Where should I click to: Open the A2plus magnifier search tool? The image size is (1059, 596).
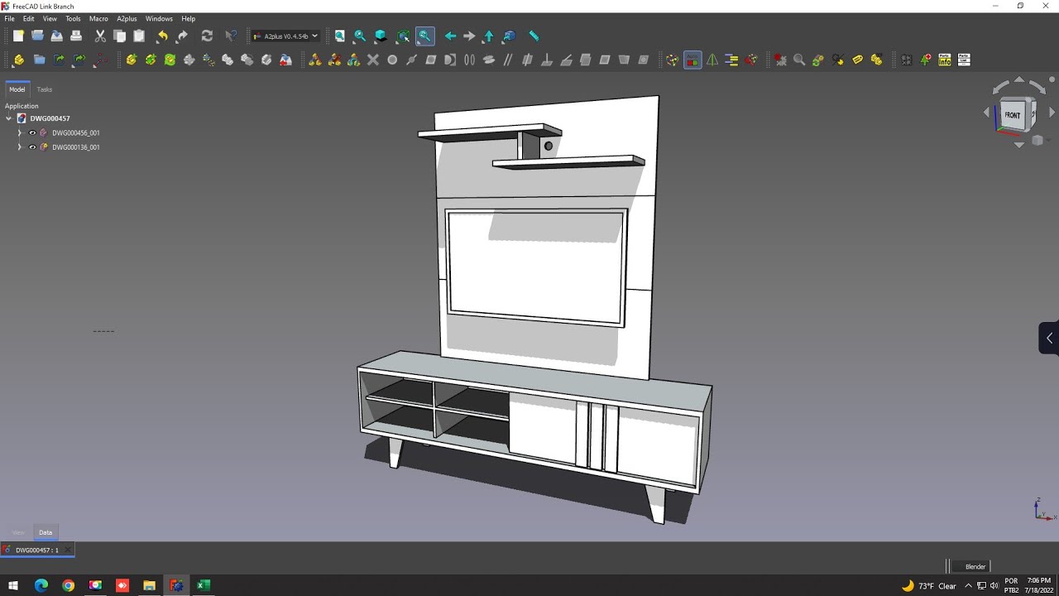(799, 60)
